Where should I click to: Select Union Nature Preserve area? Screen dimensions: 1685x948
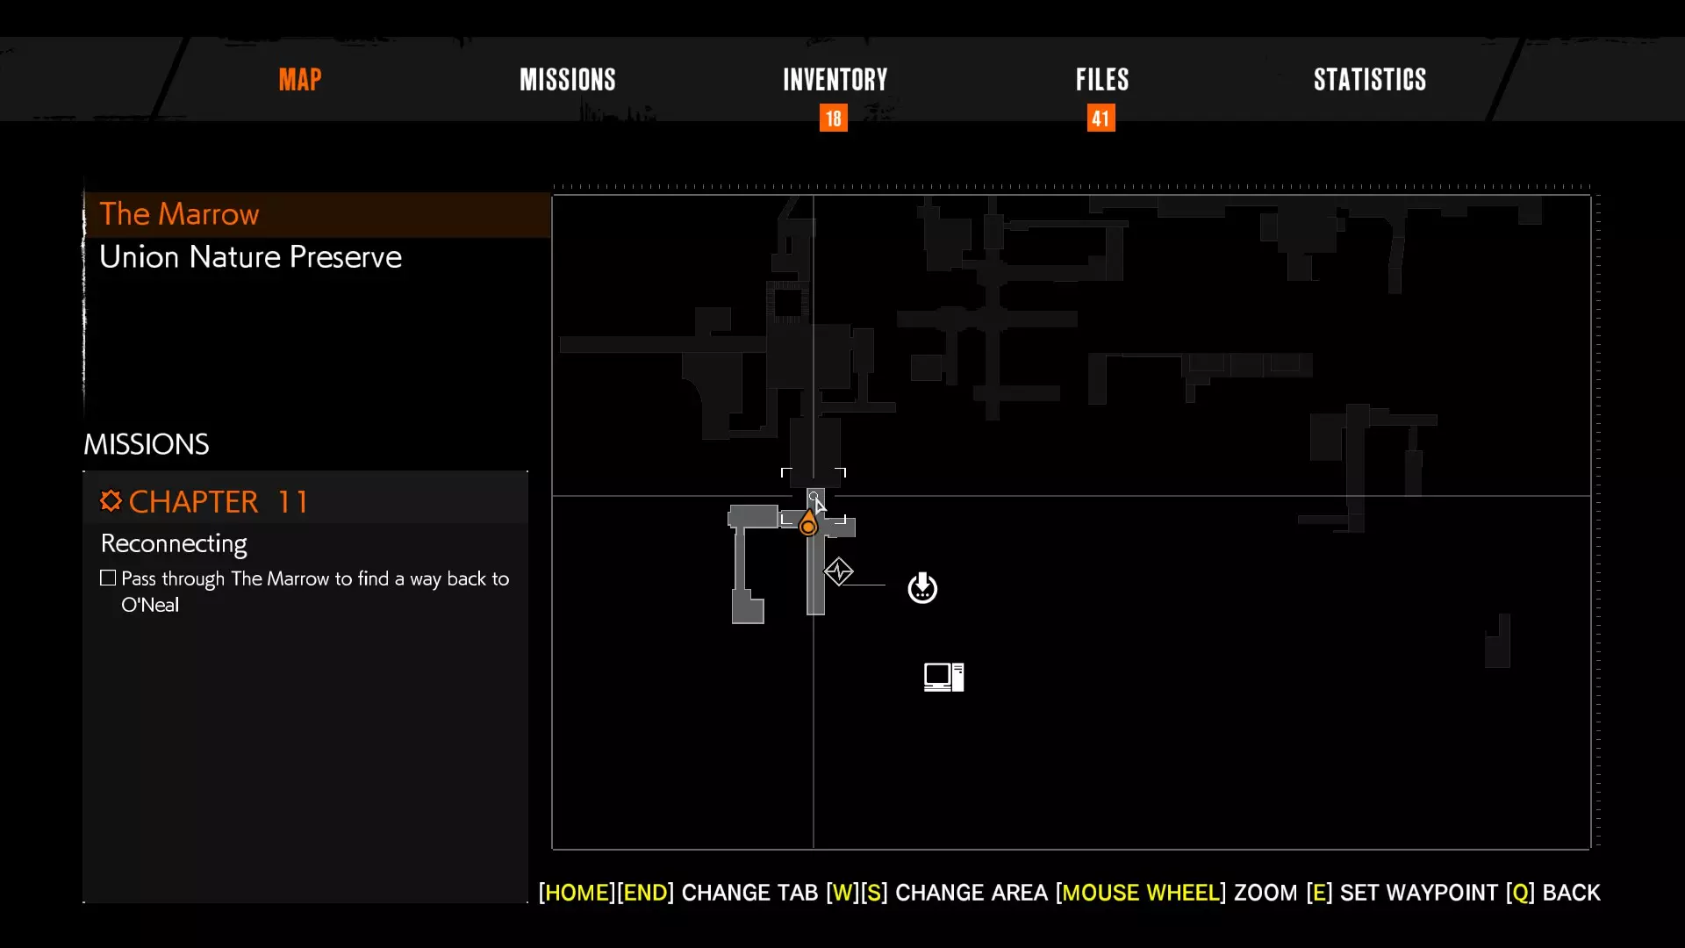coord(250,257)
